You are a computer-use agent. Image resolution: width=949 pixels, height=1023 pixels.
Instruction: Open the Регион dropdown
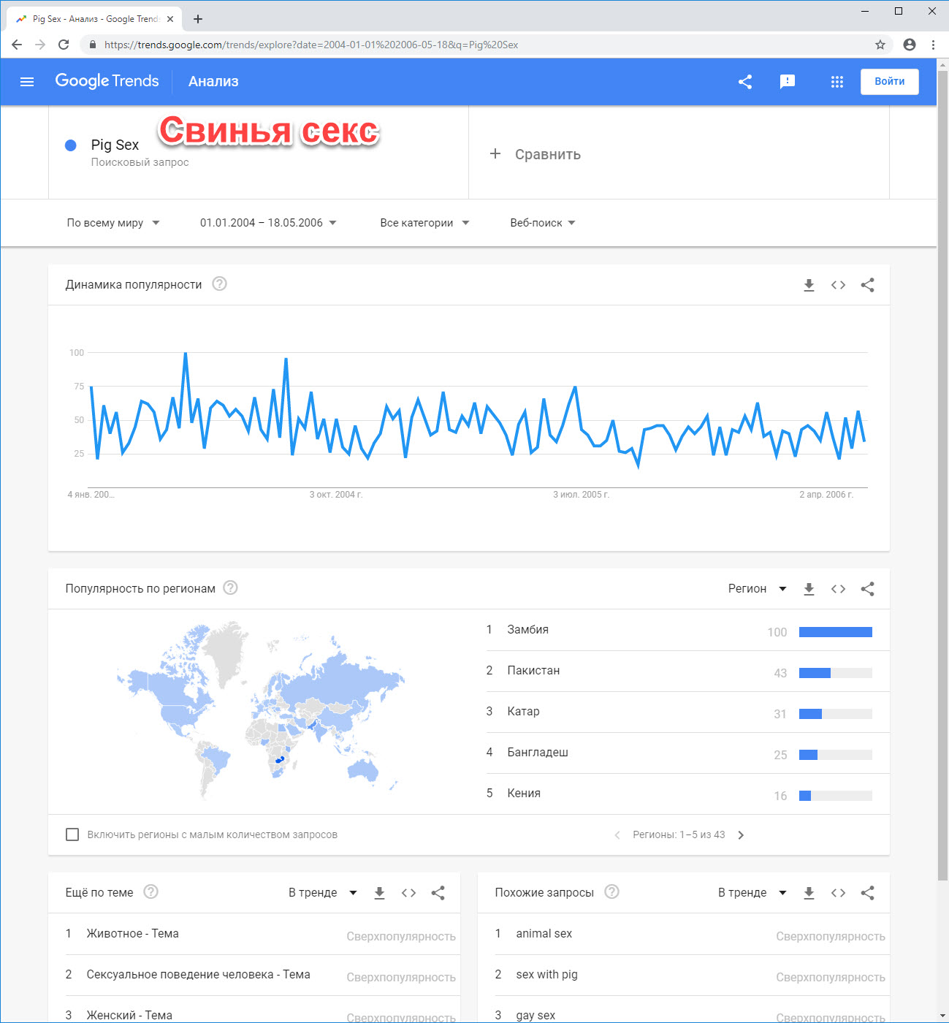758,589
